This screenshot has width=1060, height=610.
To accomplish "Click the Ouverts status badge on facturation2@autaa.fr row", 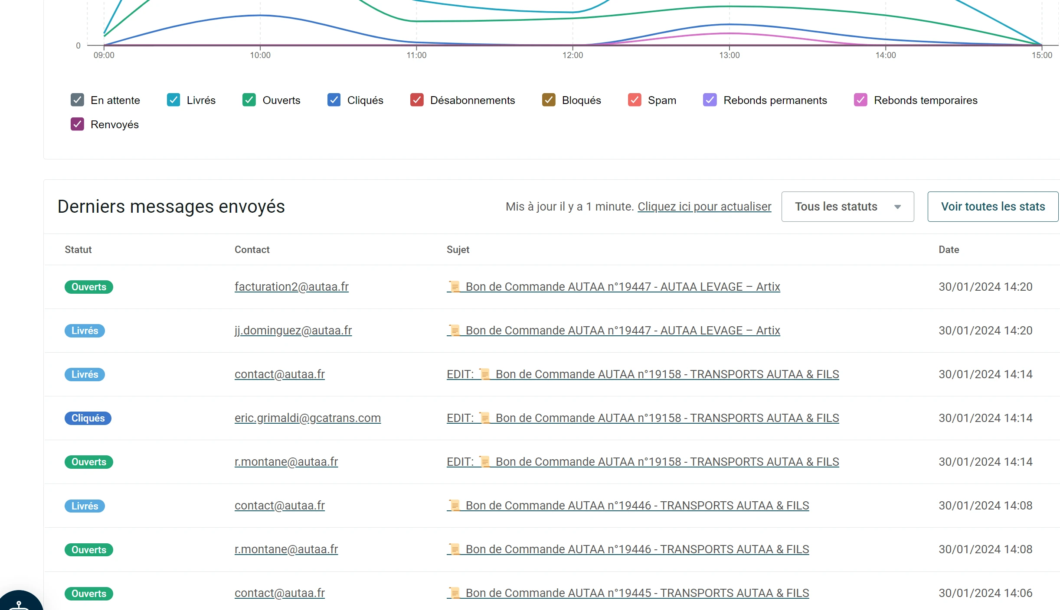I will (88, 287).
